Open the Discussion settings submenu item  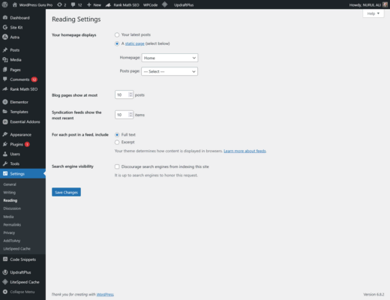(12, 208)
